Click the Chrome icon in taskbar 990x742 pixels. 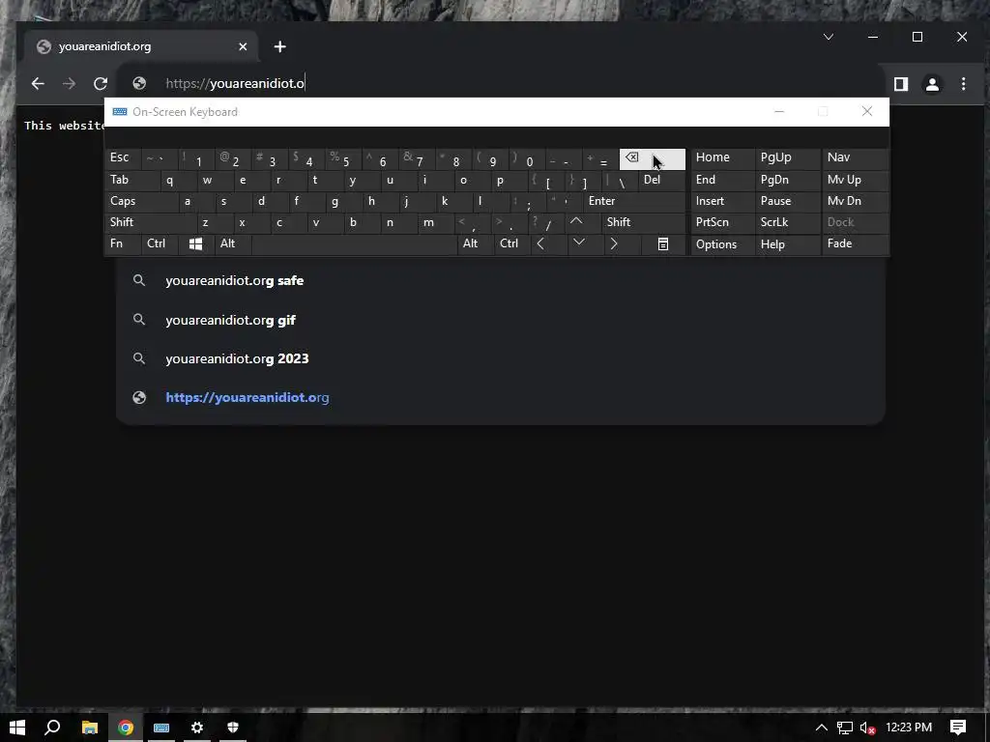pyautogui.click(x=126, y=728)
